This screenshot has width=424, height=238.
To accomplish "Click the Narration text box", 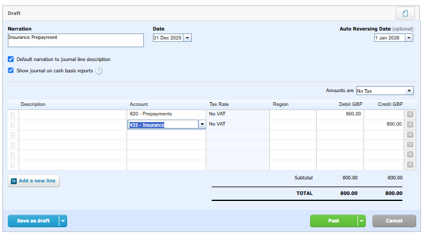I will click(x=76, y=41).
